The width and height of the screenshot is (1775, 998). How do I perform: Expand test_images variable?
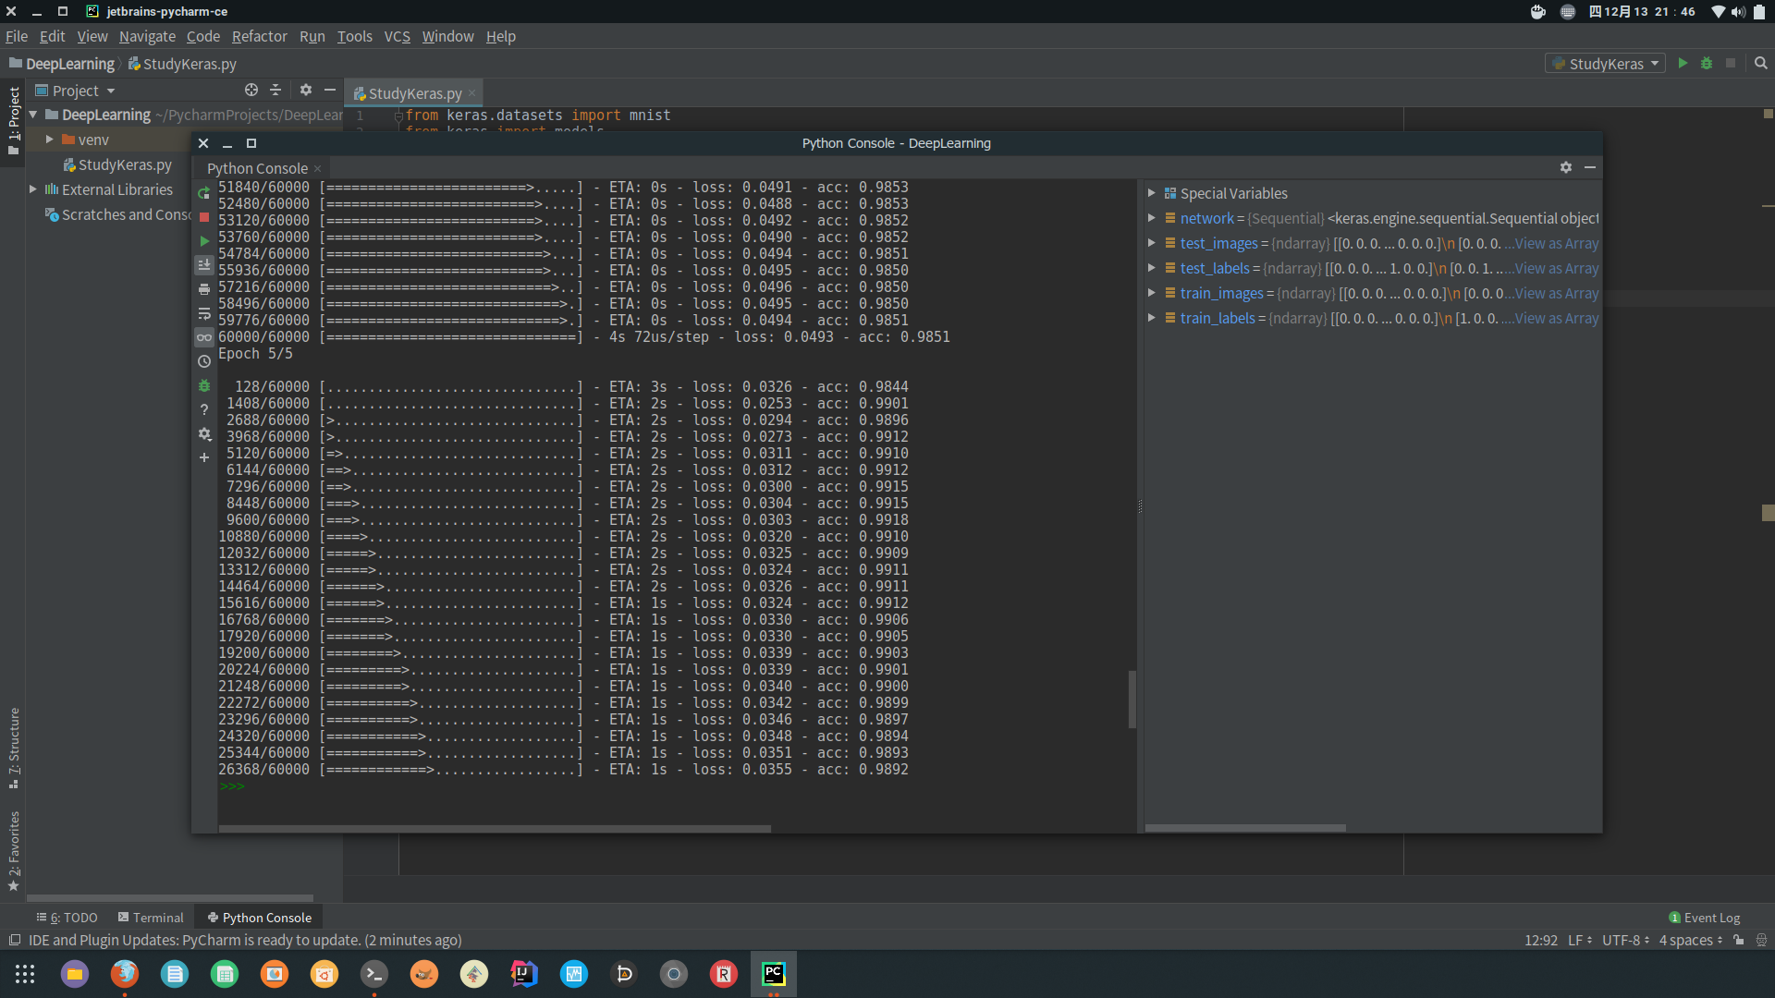pyautogui.click(x=1152, y=243)
